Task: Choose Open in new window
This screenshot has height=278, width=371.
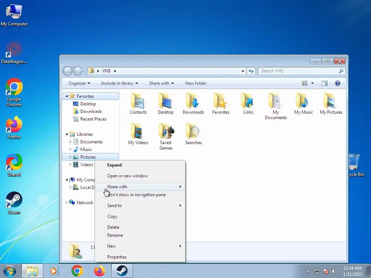Action: (x=140, y=176)
